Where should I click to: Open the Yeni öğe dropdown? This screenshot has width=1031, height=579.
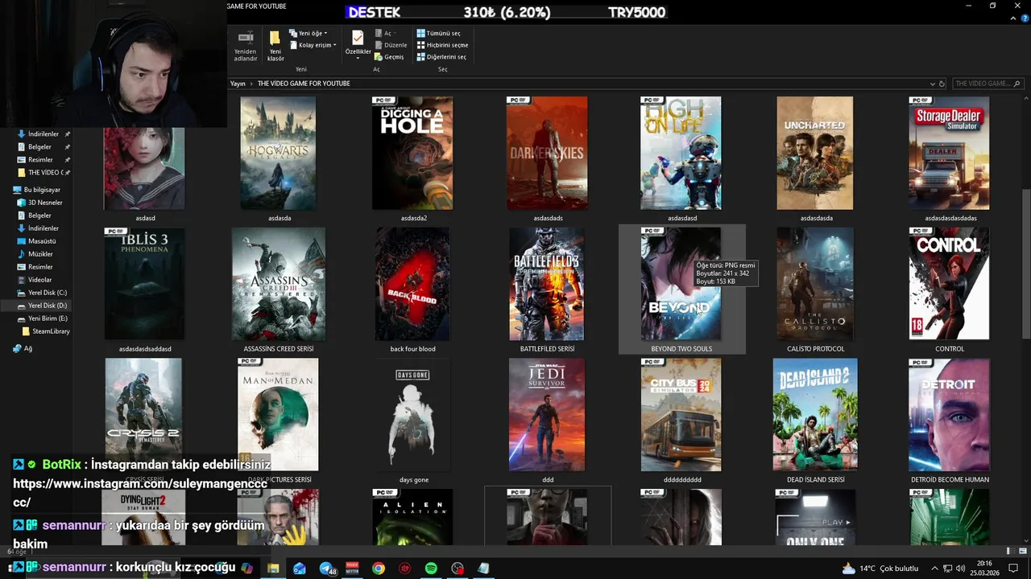[x=308, y=33]
